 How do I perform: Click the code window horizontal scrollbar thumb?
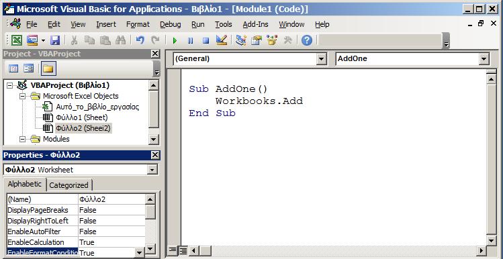click(206, 250)
